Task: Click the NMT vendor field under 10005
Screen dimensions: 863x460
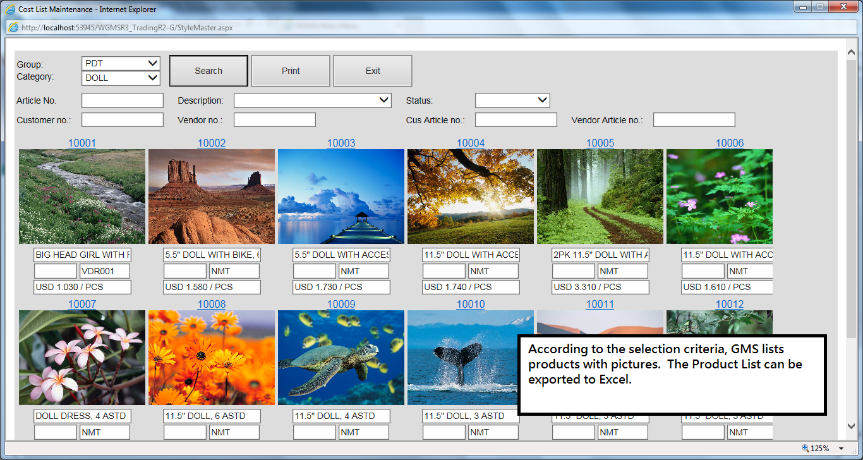Action: click(x=623, y=271)
